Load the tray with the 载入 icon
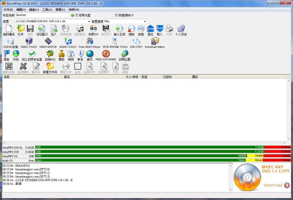Image resolution: width=293 pixels, height=200 pixels. click(x=160, y=31)
